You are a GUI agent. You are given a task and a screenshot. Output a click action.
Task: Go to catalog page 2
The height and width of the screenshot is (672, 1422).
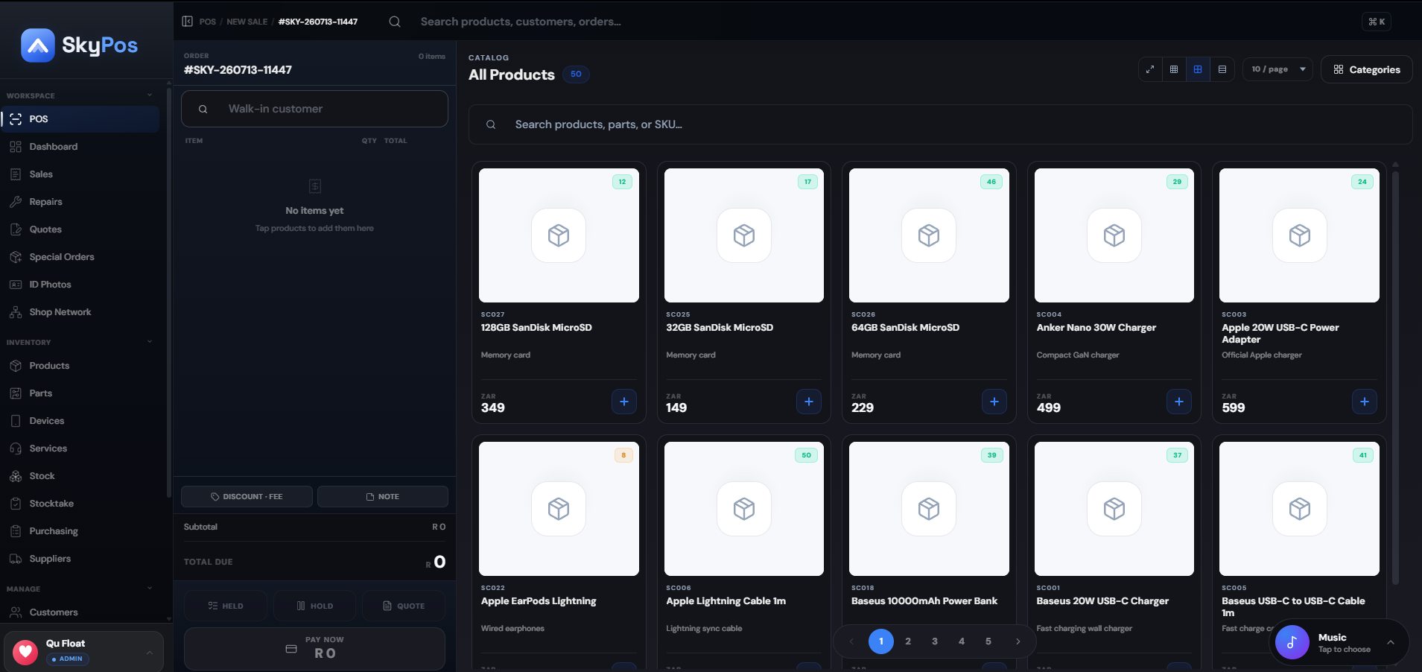pyautogui.click(x=908, y=641)
